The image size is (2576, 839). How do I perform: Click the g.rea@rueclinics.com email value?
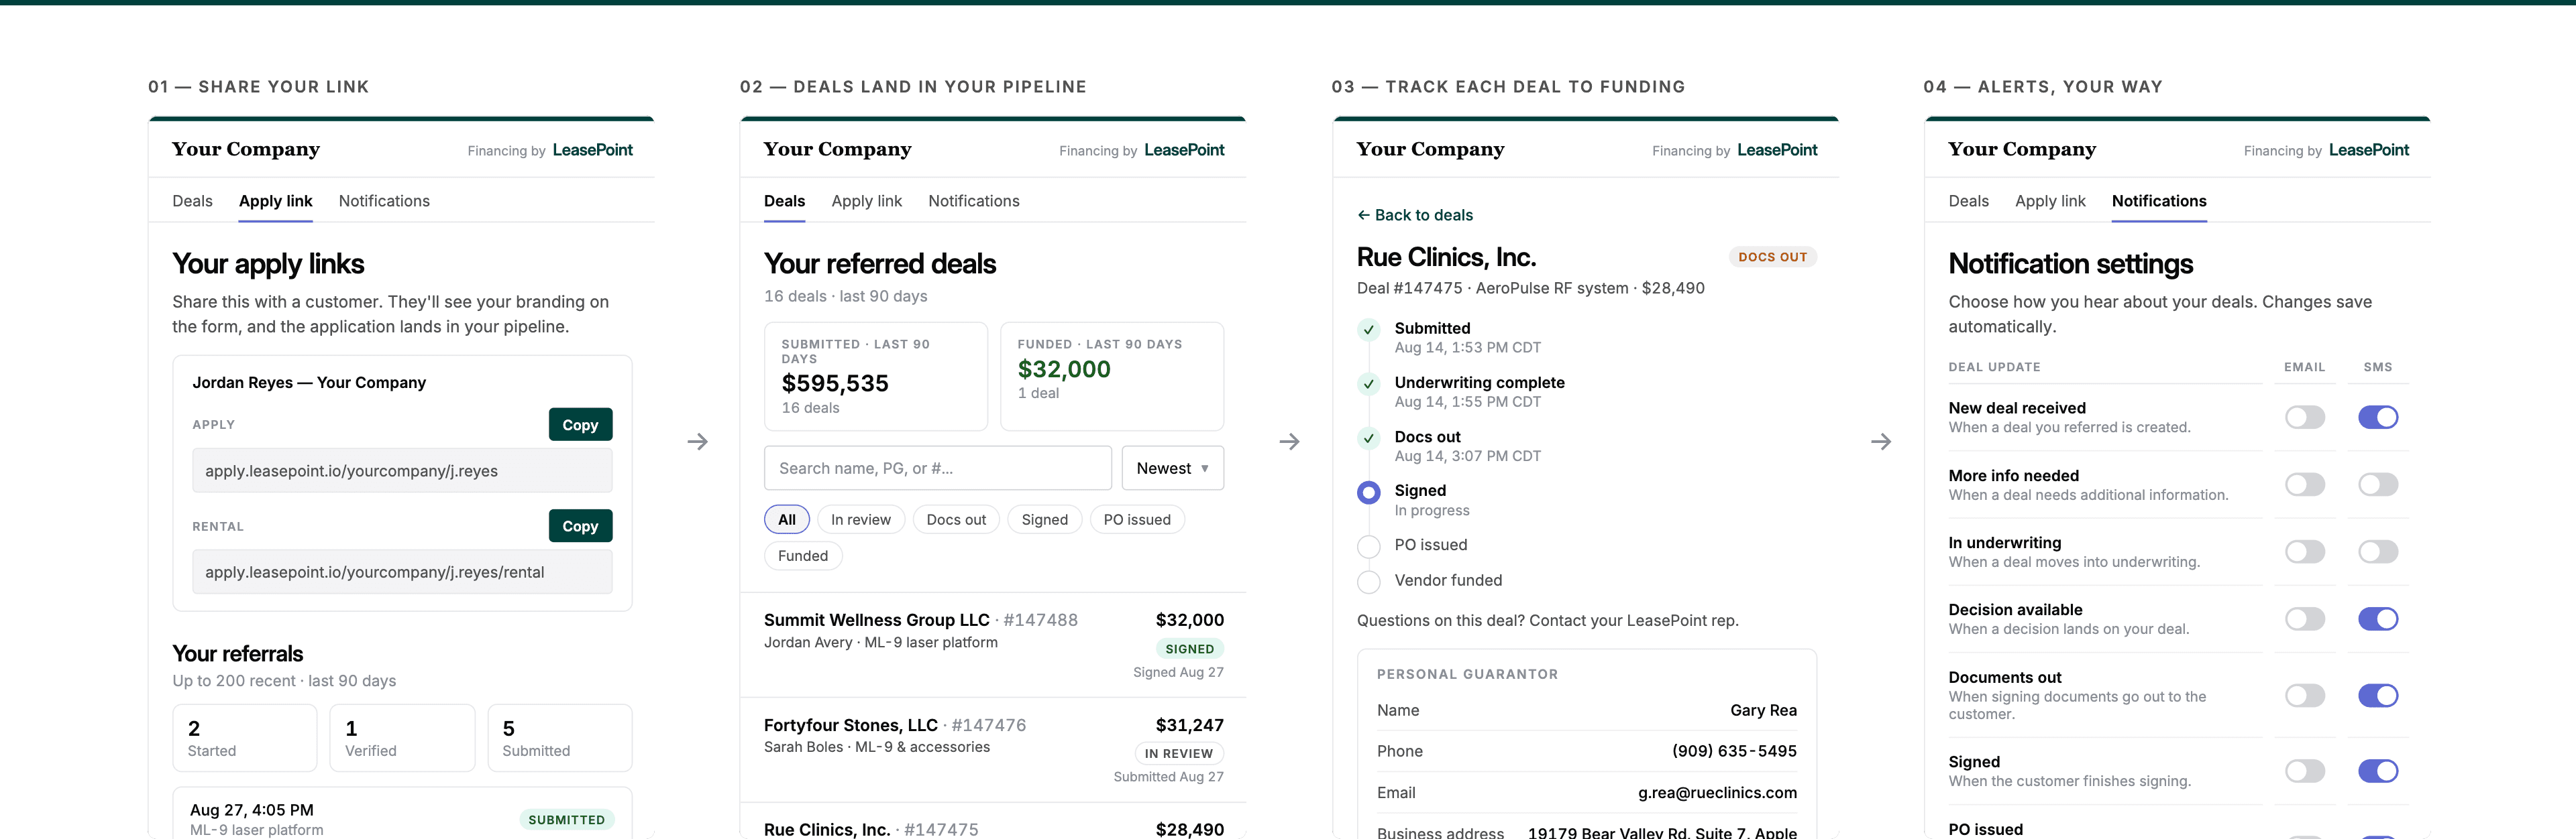pyautogui.click(x=1717, y=793)
